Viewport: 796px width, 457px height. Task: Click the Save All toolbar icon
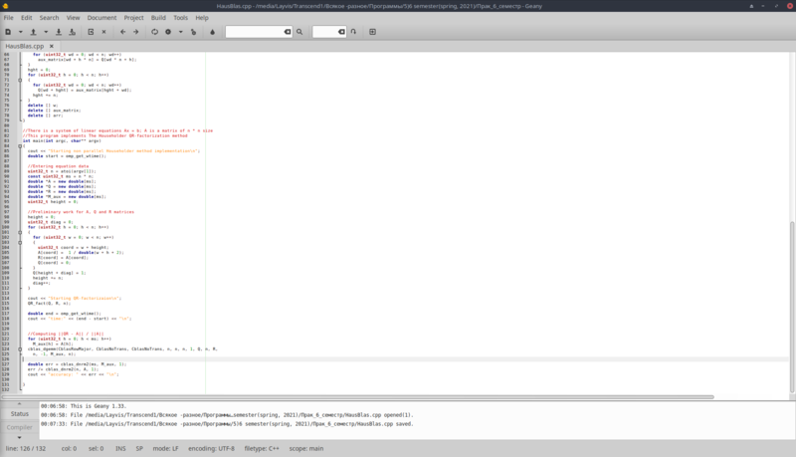72,32
